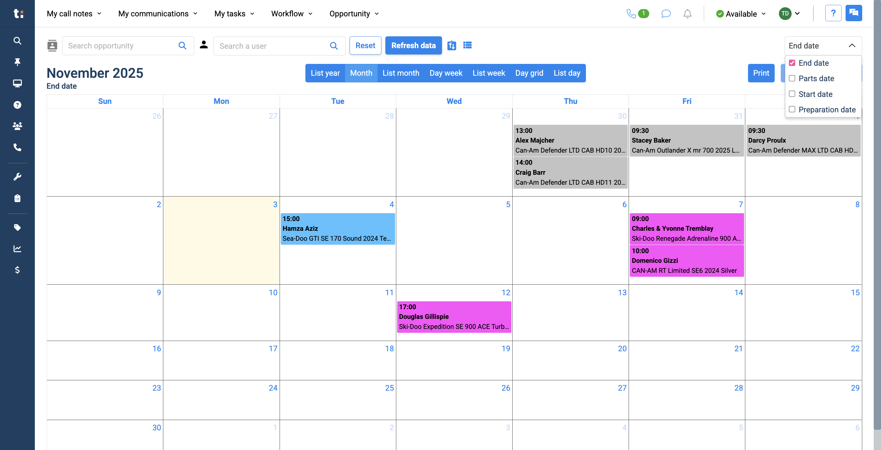Open the dollar billing icon in the sidebar
The width and height of the screenshot is (881, 450).
(17, 270)
